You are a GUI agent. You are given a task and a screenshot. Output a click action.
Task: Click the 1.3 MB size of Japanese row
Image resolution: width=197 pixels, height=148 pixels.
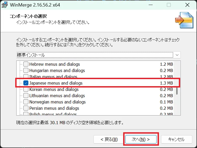pos(167,83)
